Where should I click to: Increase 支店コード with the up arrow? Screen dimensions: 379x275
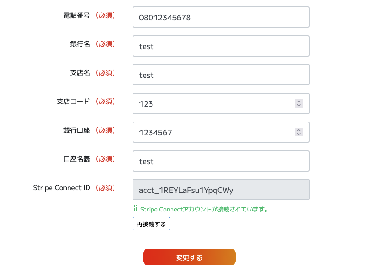click(x=299, y=102)
